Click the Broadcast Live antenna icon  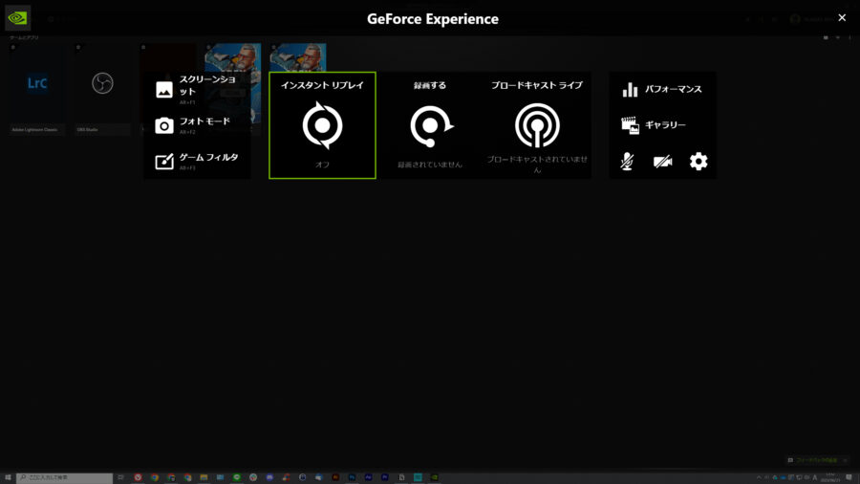(537, 125)
